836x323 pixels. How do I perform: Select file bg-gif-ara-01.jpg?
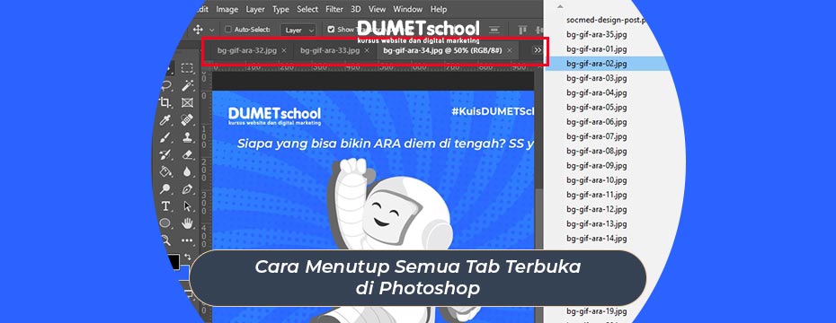click(x=597, y=49)
